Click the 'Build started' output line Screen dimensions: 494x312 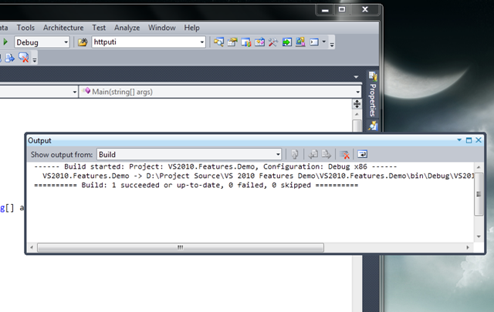tap(215, 166)
